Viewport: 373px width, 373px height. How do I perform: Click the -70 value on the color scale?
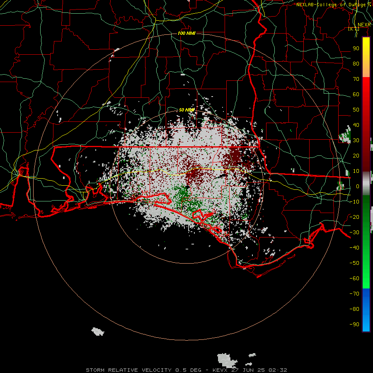click(354, 293)
